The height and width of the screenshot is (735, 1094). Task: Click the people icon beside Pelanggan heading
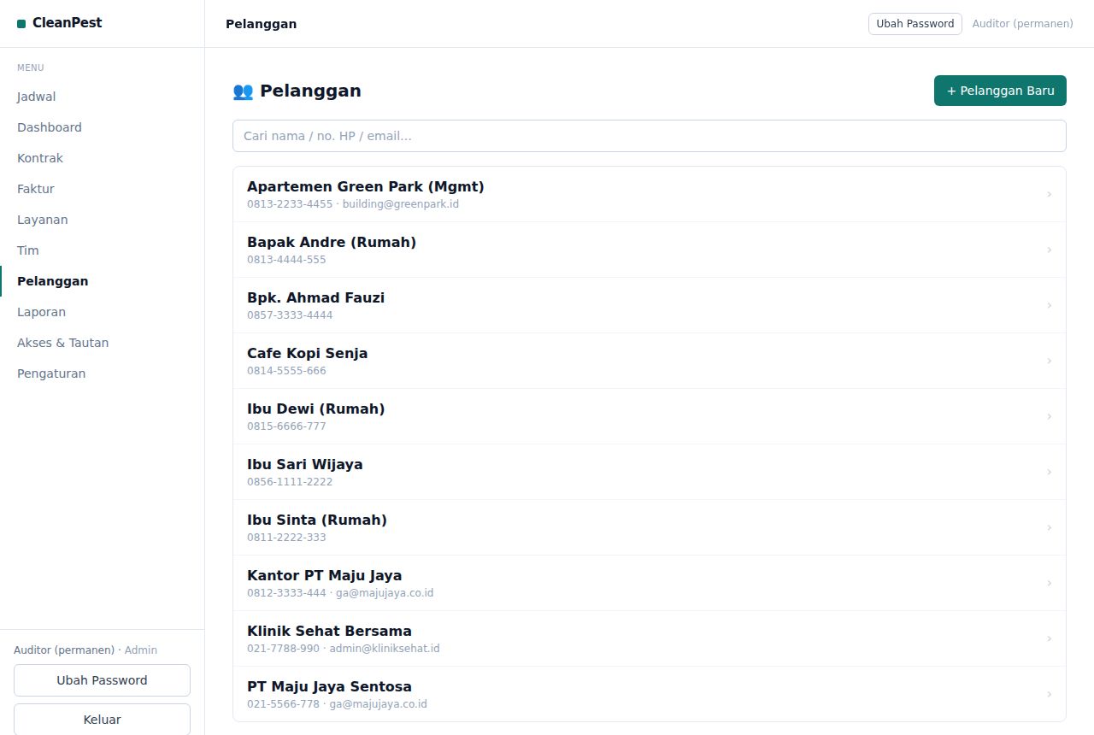coord(243,91)
